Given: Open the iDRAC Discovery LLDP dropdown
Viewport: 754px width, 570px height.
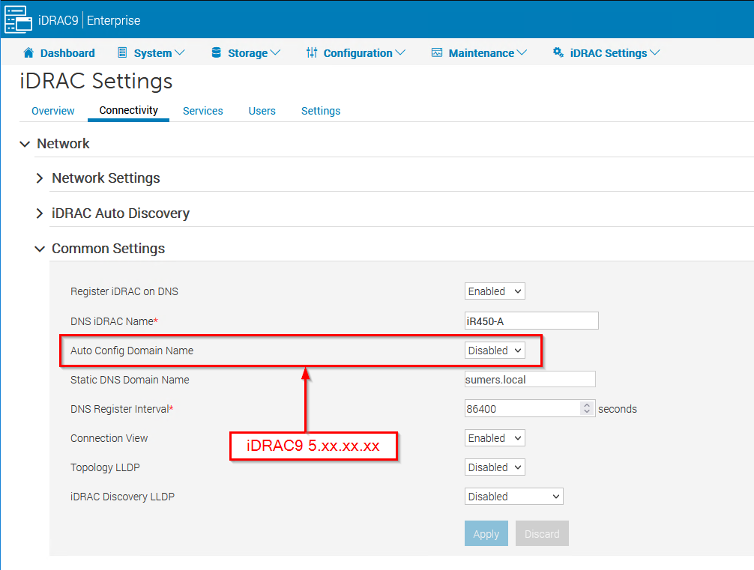Looking at the screenshot, I should [x=513, y=497].
